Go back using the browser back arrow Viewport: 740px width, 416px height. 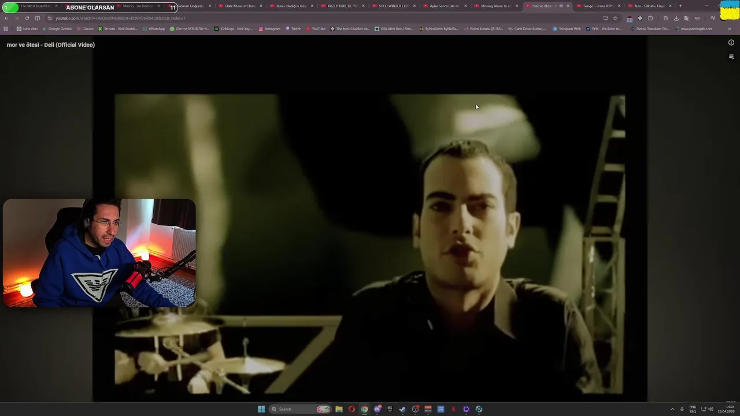[6, 18]
